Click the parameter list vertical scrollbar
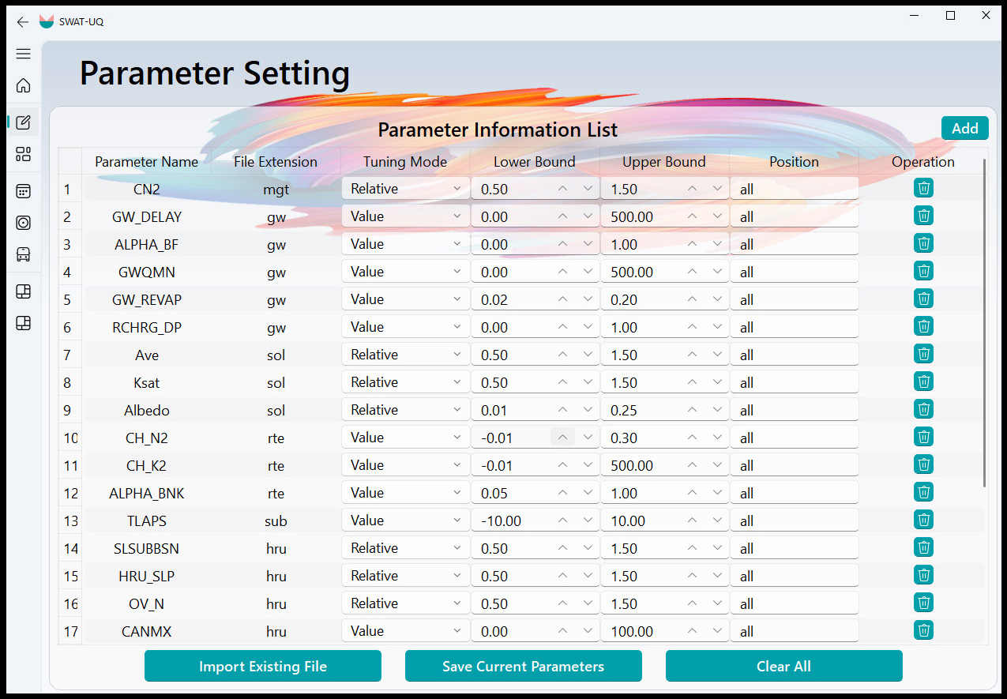The width and height of the screenshot is (1007, 699). coord(984,322)
